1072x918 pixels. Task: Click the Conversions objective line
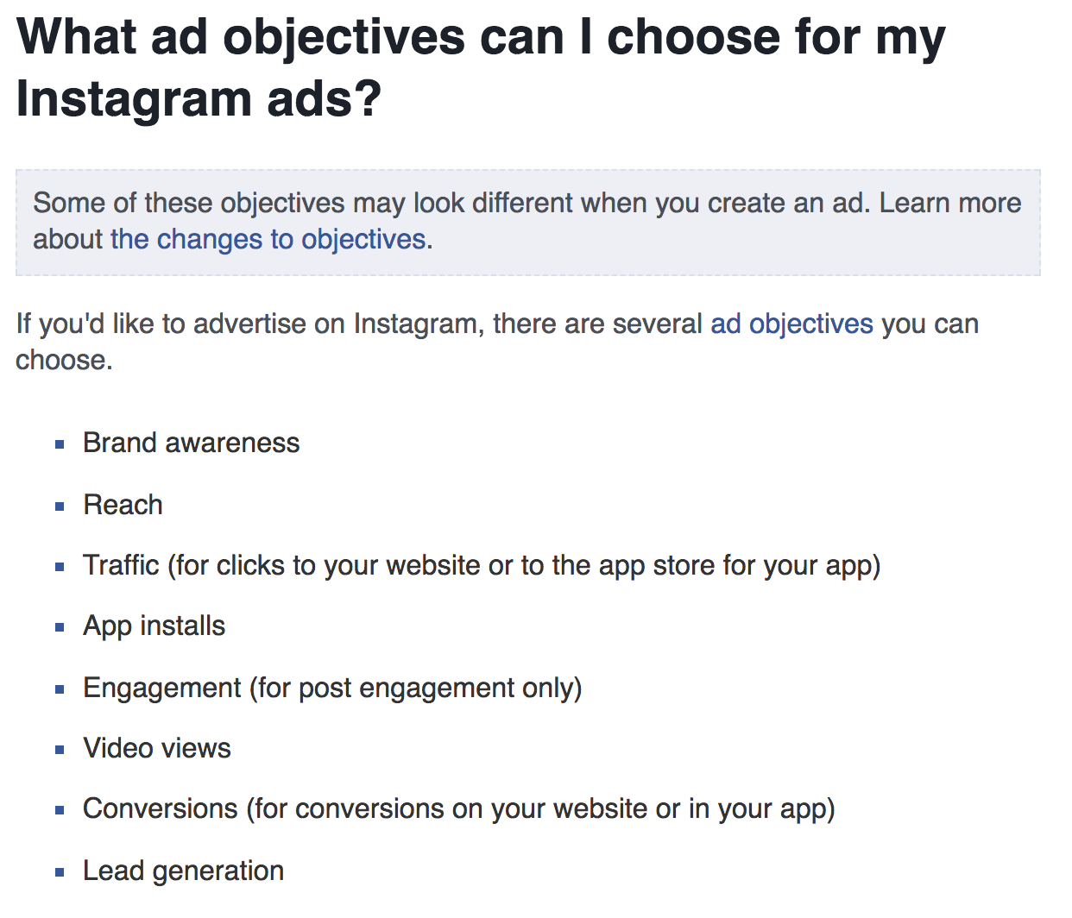459,808
